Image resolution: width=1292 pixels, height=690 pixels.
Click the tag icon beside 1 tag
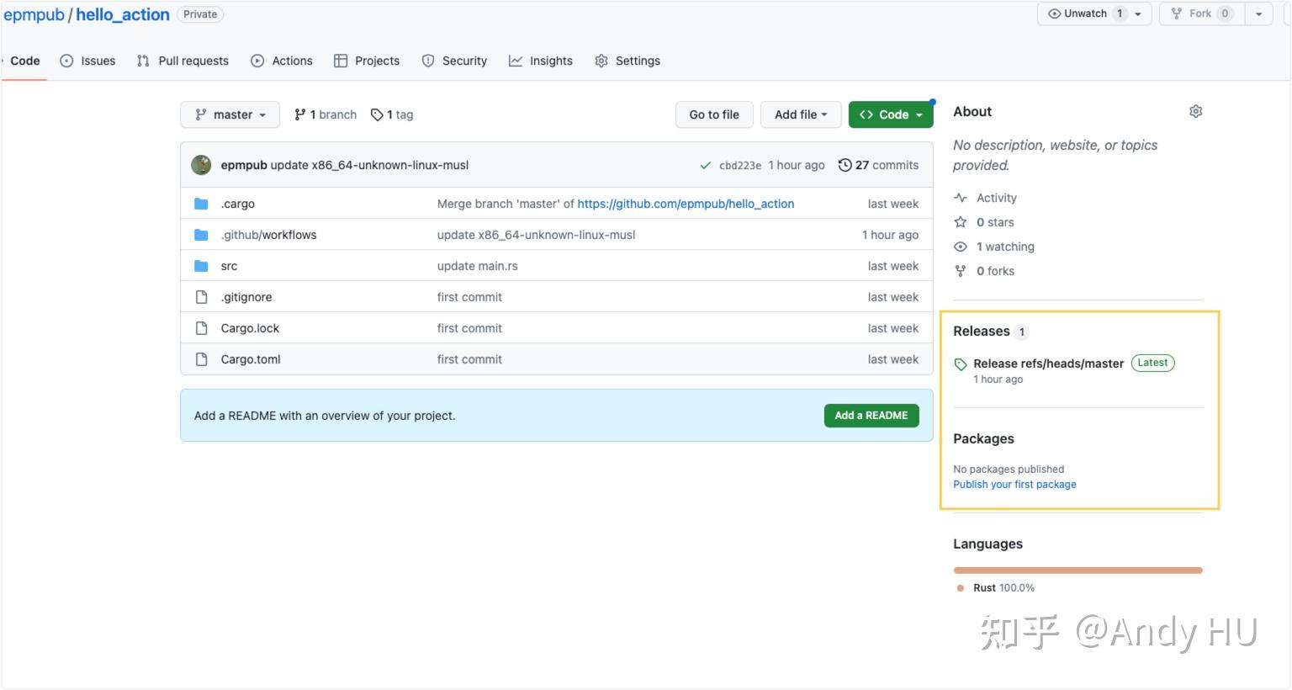(x=378, y=114)
